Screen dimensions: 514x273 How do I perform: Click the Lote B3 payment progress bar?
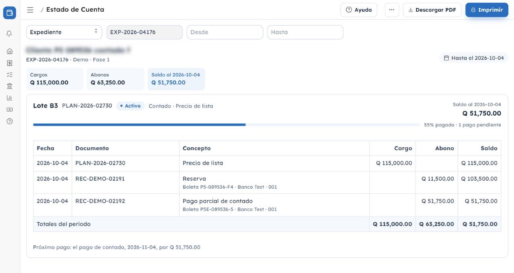tap(226, 125)
